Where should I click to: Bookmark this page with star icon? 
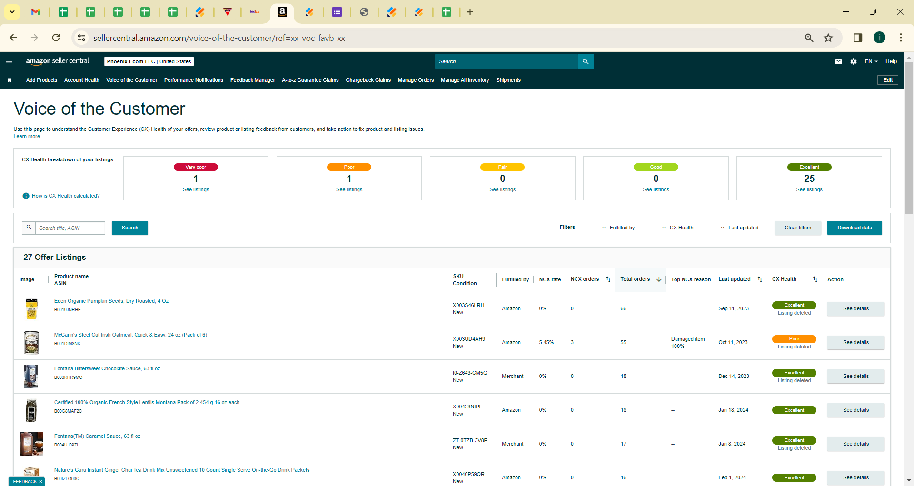(828, 38)
